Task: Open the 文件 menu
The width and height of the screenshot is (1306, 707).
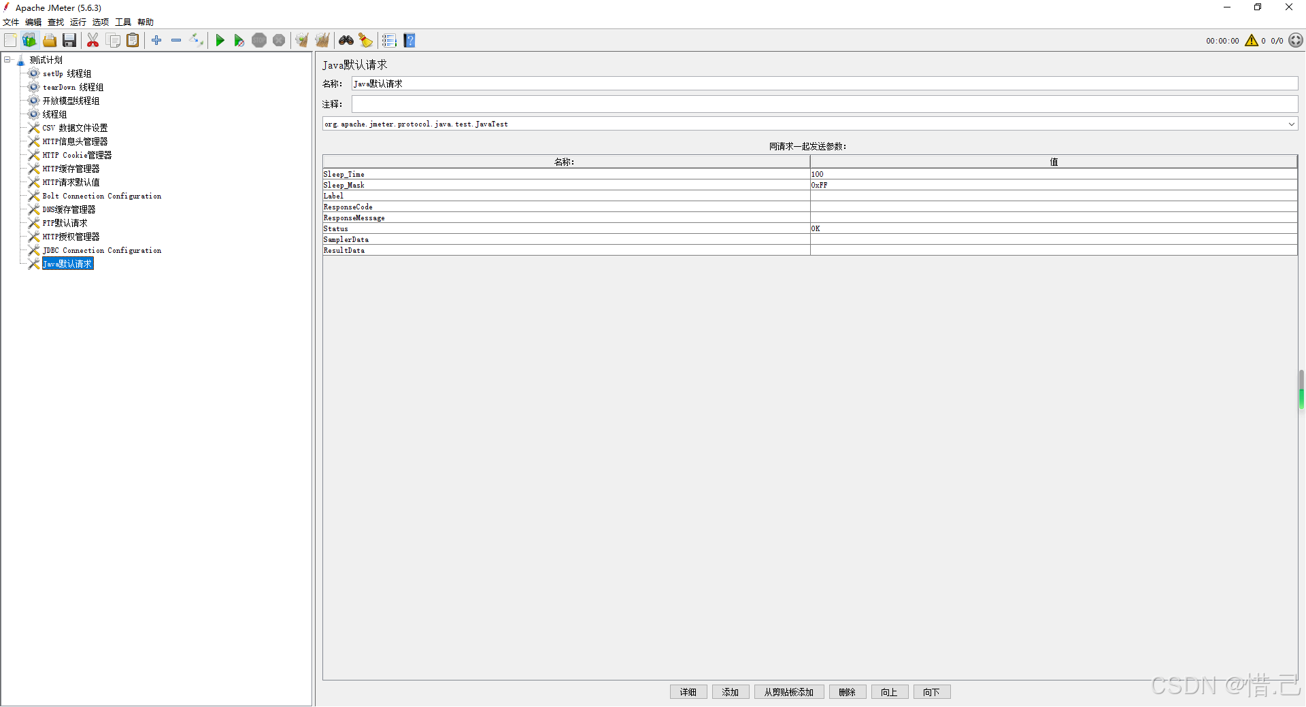Action: pyautogui.click(x=11, y=22)
